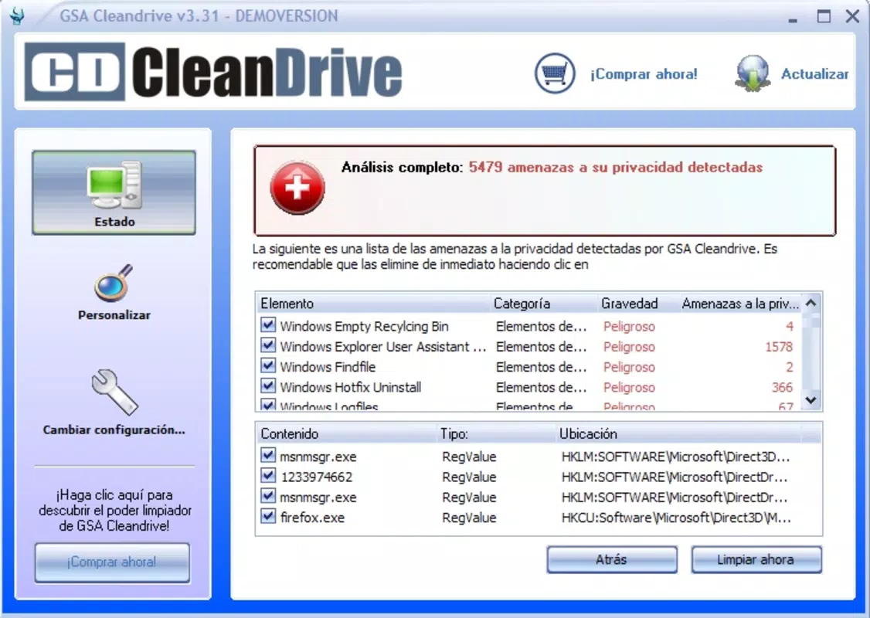
Task: Click the sidebar ¡Comprar ahora! button
Action: [x=112, y=562]
